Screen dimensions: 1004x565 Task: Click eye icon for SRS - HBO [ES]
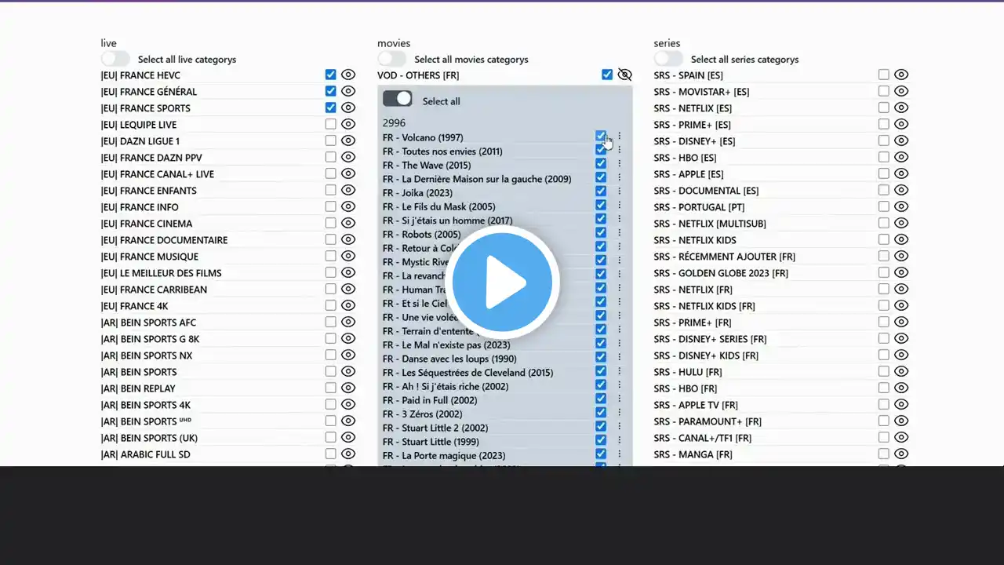tap(901, 157)
